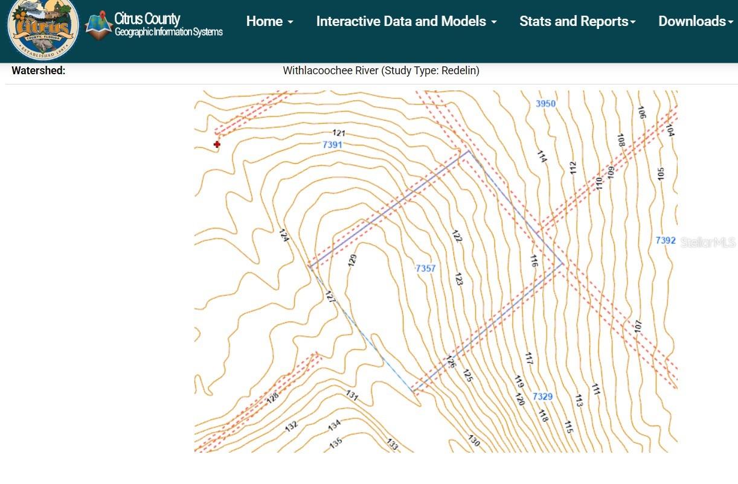Open the Home dropdown menu
Image resolution: width=738 pixels, height=484 pixels.
coord(269,21)
